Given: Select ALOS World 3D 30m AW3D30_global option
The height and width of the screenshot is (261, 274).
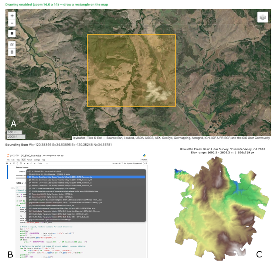Looking at the screenshot, I should [x=86, y=171].
